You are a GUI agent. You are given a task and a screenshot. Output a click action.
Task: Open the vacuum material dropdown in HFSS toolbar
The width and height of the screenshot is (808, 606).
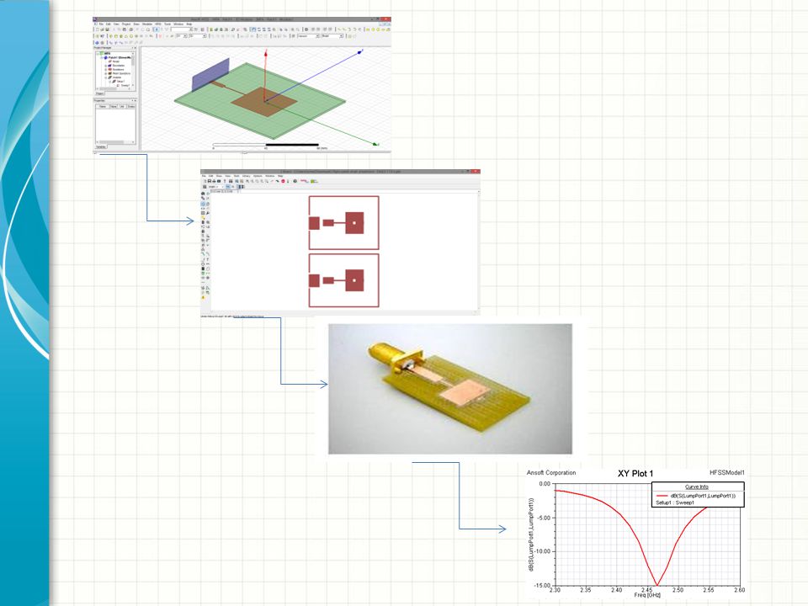tap(309, 36)
